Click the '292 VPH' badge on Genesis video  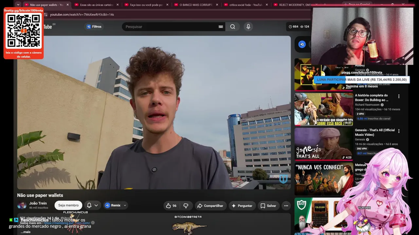click(362, 149)
